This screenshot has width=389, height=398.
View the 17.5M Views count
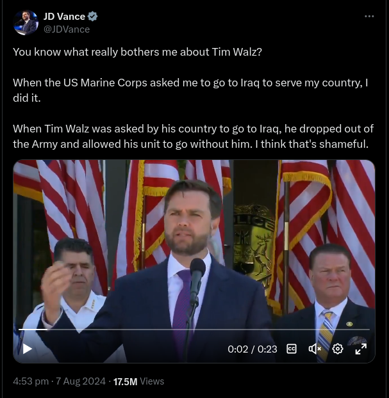tap(138, 381)
